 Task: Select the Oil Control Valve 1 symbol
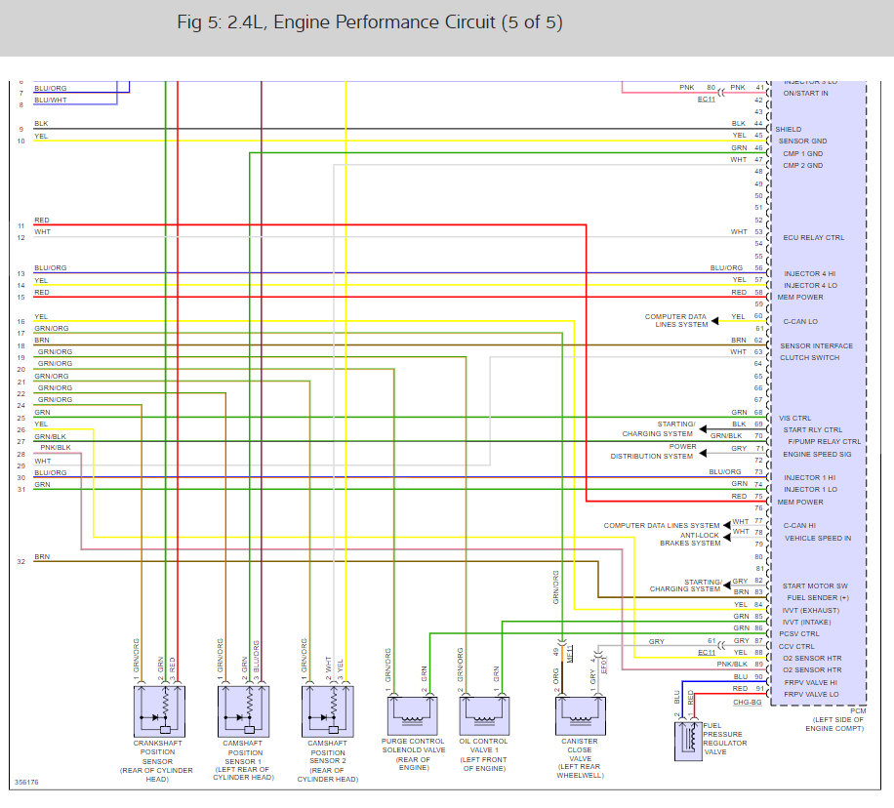484,715
